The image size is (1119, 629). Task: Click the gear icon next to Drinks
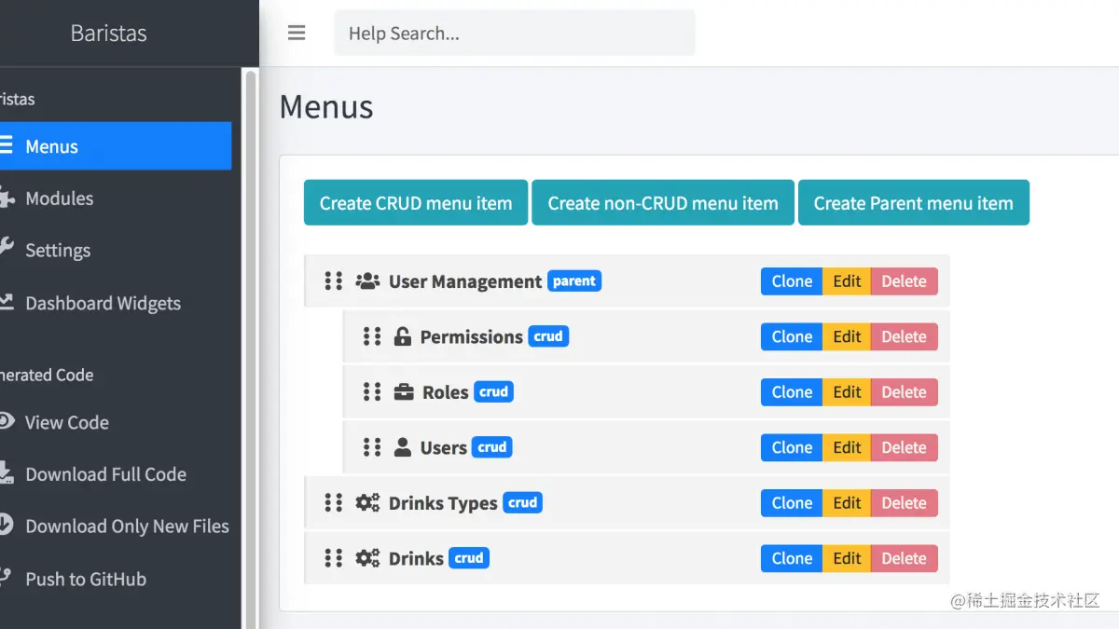(367, 557)
